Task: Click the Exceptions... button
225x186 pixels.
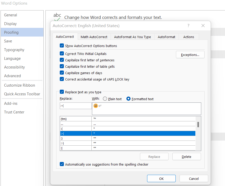Action: (x=190, y=55)
